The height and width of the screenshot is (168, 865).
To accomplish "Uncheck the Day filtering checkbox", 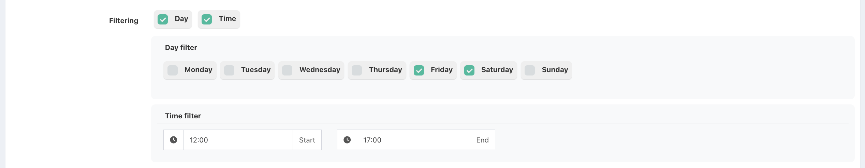I will tap(163, 19).
